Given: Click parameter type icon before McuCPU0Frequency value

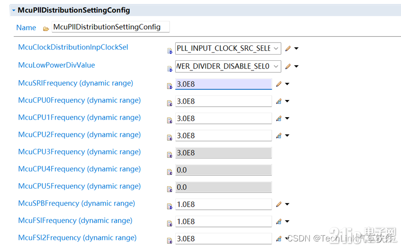Looking at the screenshot, I should tap(170, 103).
